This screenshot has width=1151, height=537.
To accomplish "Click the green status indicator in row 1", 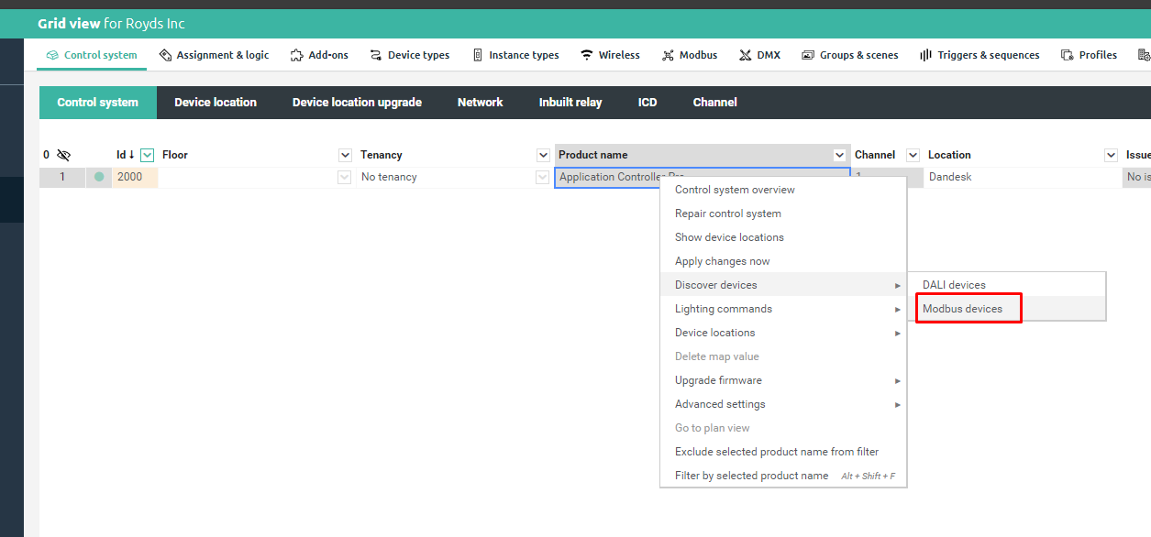I will click(x=99, y=177).
